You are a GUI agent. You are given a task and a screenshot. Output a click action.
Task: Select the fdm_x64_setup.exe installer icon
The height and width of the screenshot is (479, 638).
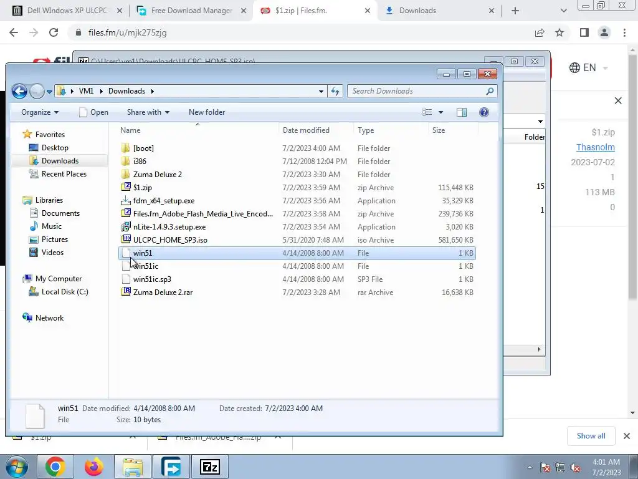[x=126, y=200]
